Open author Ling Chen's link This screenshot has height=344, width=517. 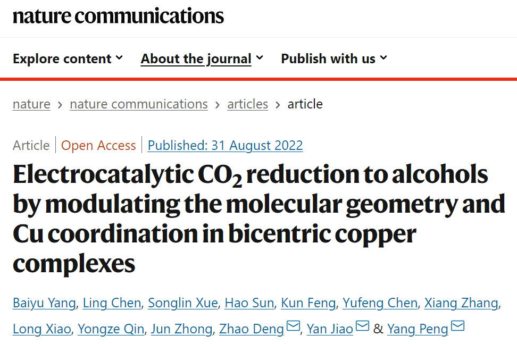(113, 303)
